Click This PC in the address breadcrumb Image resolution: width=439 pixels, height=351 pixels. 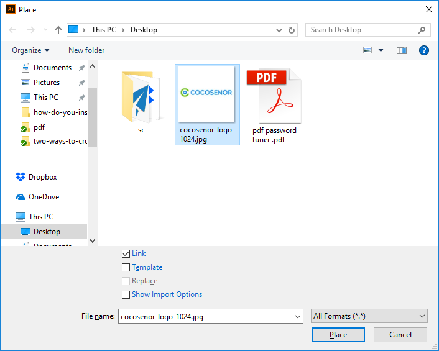[104, 30]
